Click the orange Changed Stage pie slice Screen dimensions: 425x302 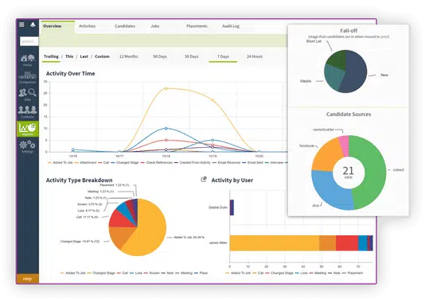[120, 236]
